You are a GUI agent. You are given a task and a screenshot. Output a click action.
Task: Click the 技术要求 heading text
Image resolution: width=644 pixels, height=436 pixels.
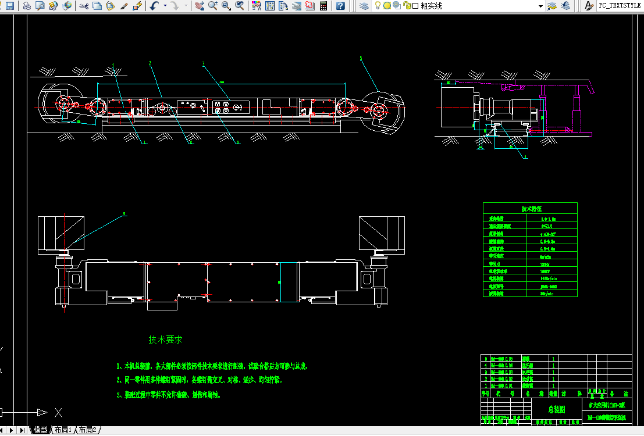(165, 339)
